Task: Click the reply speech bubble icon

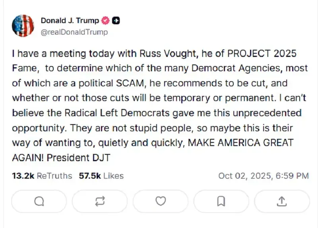Action: pyautogui.click(x=39, y=202)
